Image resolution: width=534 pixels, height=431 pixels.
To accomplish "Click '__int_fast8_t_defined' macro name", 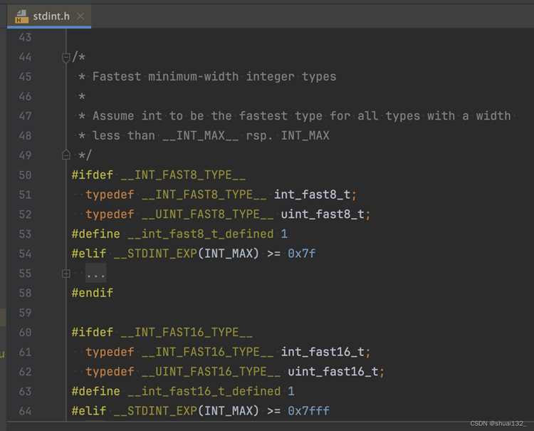I will [200, 234].
